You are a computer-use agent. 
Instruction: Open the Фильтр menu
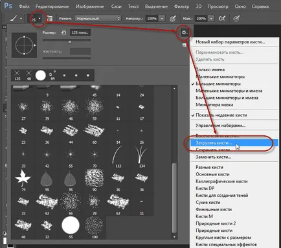(181, 6)
